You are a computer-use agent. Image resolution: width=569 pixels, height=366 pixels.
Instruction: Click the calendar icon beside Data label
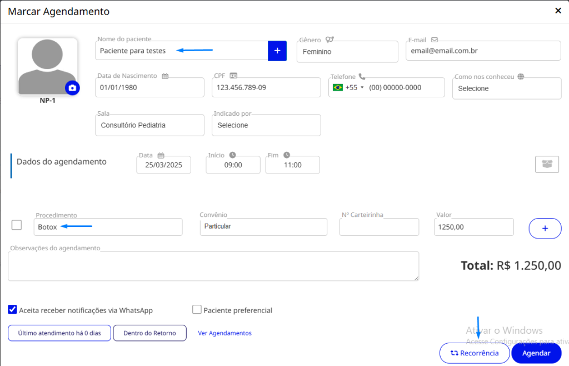(x=161, y=155)
